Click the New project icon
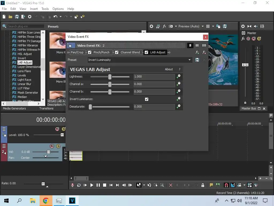 click(4, 17)
